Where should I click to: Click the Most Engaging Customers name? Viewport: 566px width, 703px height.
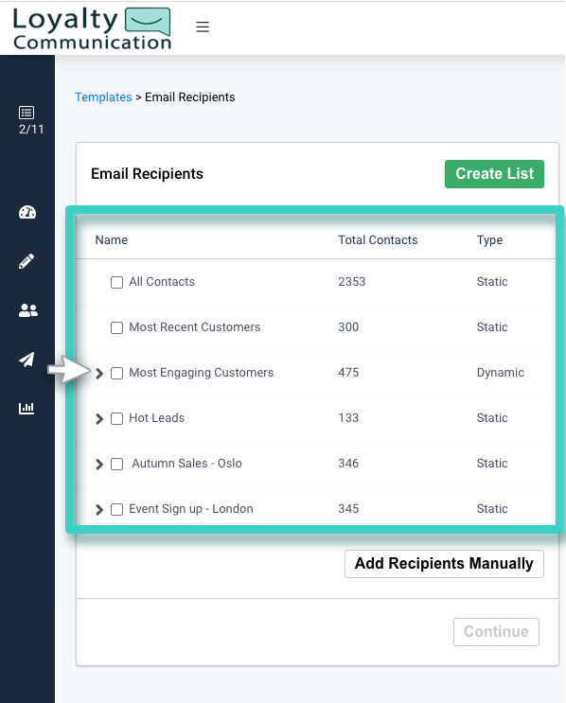point(201,373)
